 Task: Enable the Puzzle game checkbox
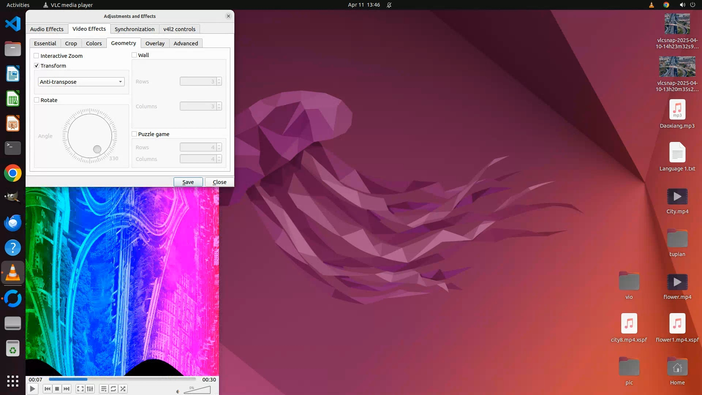(x=134, y=134)
